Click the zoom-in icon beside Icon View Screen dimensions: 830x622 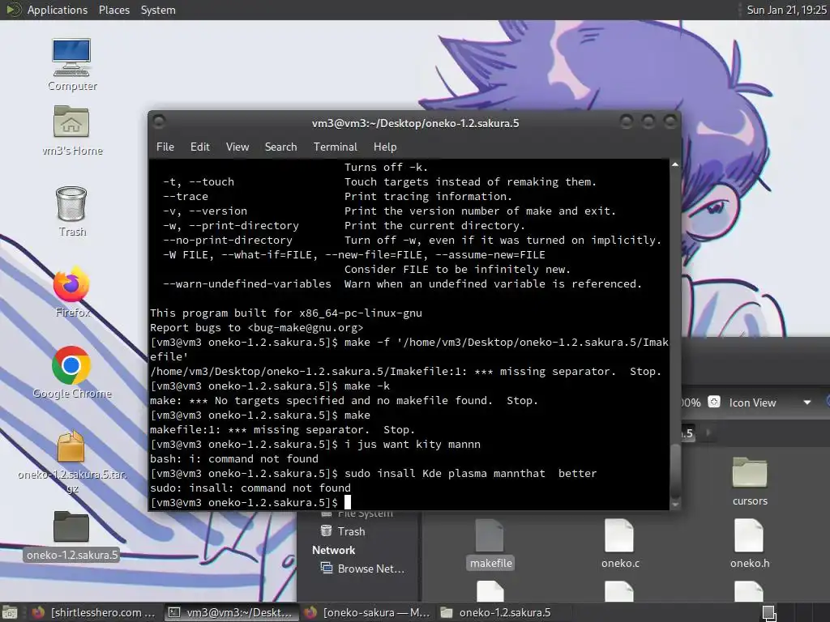click(714, 402)
